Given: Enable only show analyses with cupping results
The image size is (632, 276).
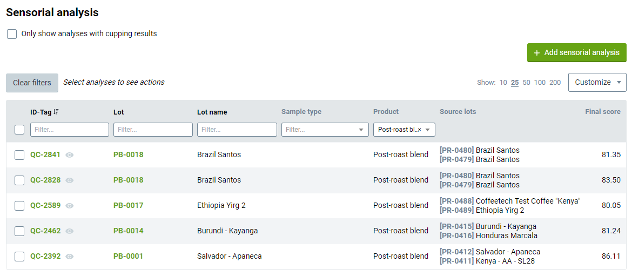Looking at the screenshot, I should (x=12, y=34).
